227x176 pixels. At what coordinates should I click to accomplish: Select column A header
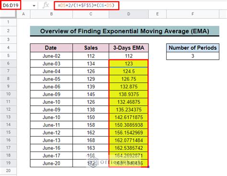(x=23, y=14)
